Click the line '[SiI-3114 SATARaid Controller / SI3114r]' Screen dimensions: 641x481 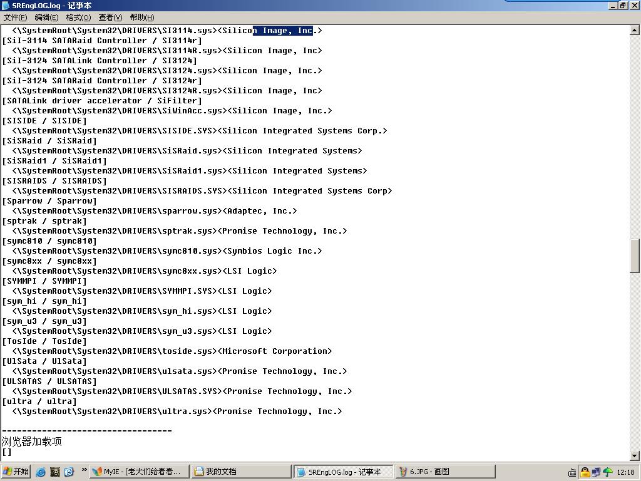pos(102,41)
